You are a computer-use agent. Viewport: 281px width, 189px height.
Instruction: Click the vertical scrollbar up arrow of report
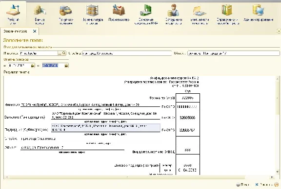click(x=278, y=78)
